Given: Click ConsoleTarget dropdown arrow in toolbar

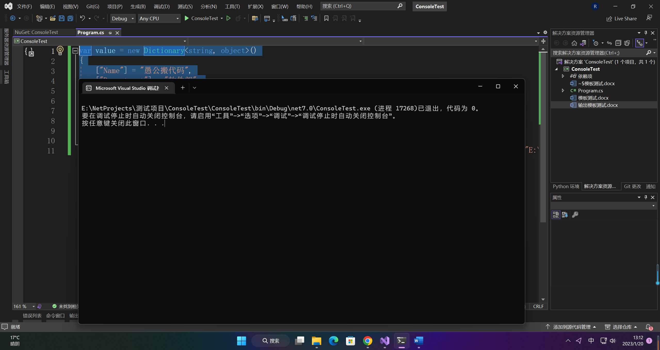Looking at the screenshot, I should point(222,18).
